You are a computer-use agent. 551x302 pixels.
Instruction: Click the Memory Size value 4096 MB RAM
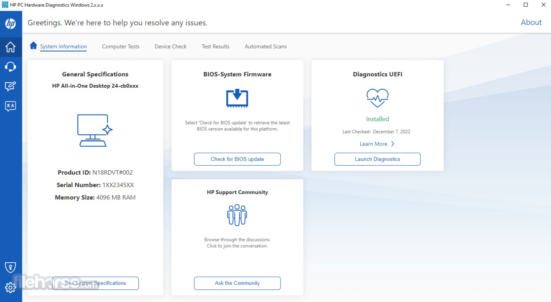[116, 197]
